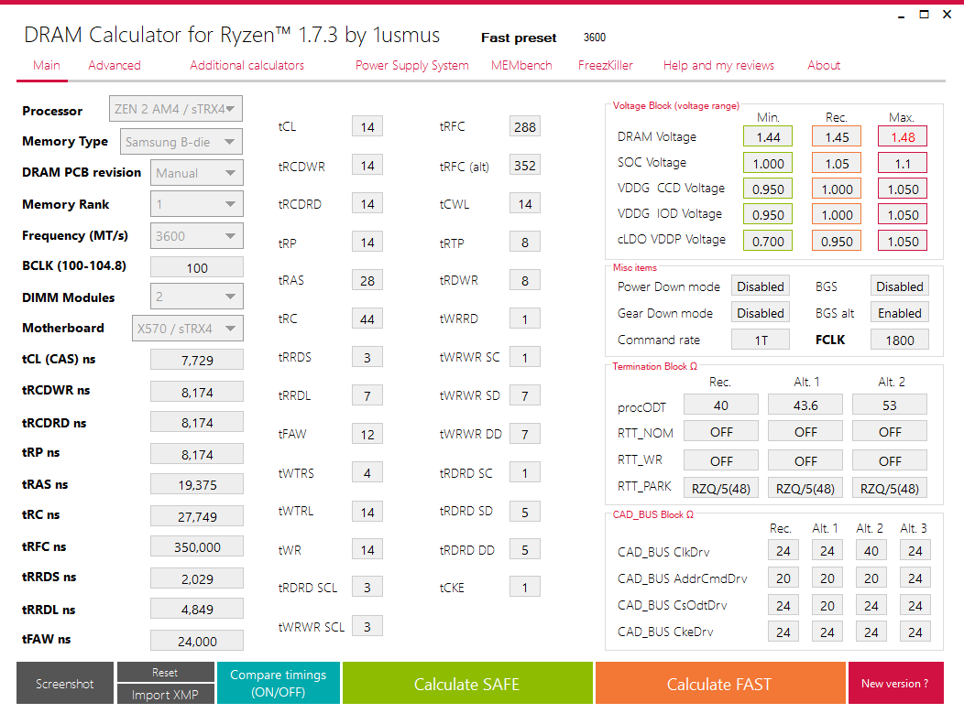Click the tFAW value 12
The height and width of the screenshot is (724, 964).
click(x=367, y=434)
